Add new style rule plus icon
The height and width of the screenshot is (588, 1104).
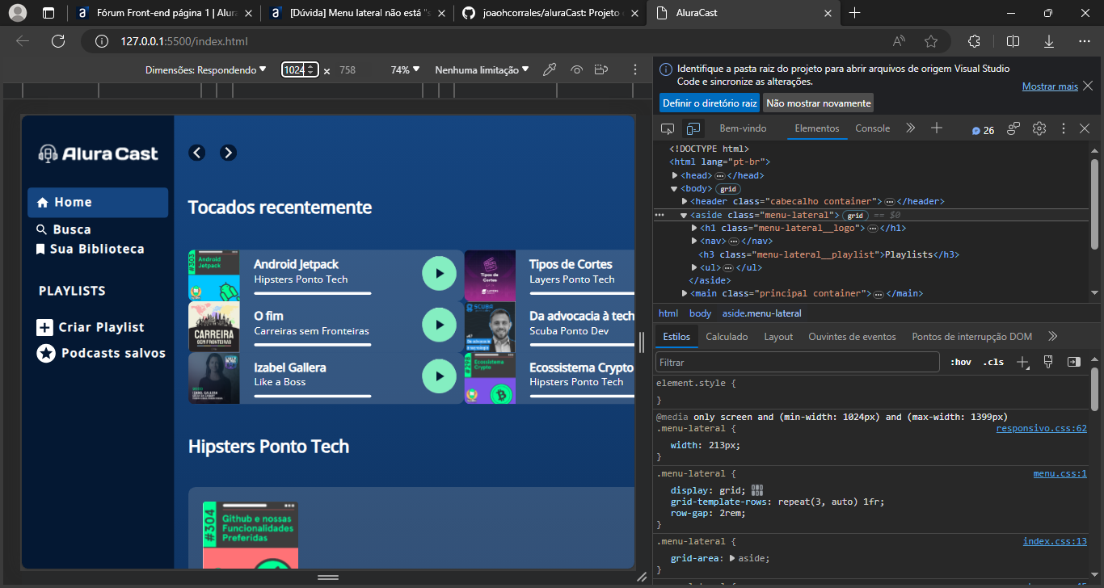click(x=1022, y=362)
